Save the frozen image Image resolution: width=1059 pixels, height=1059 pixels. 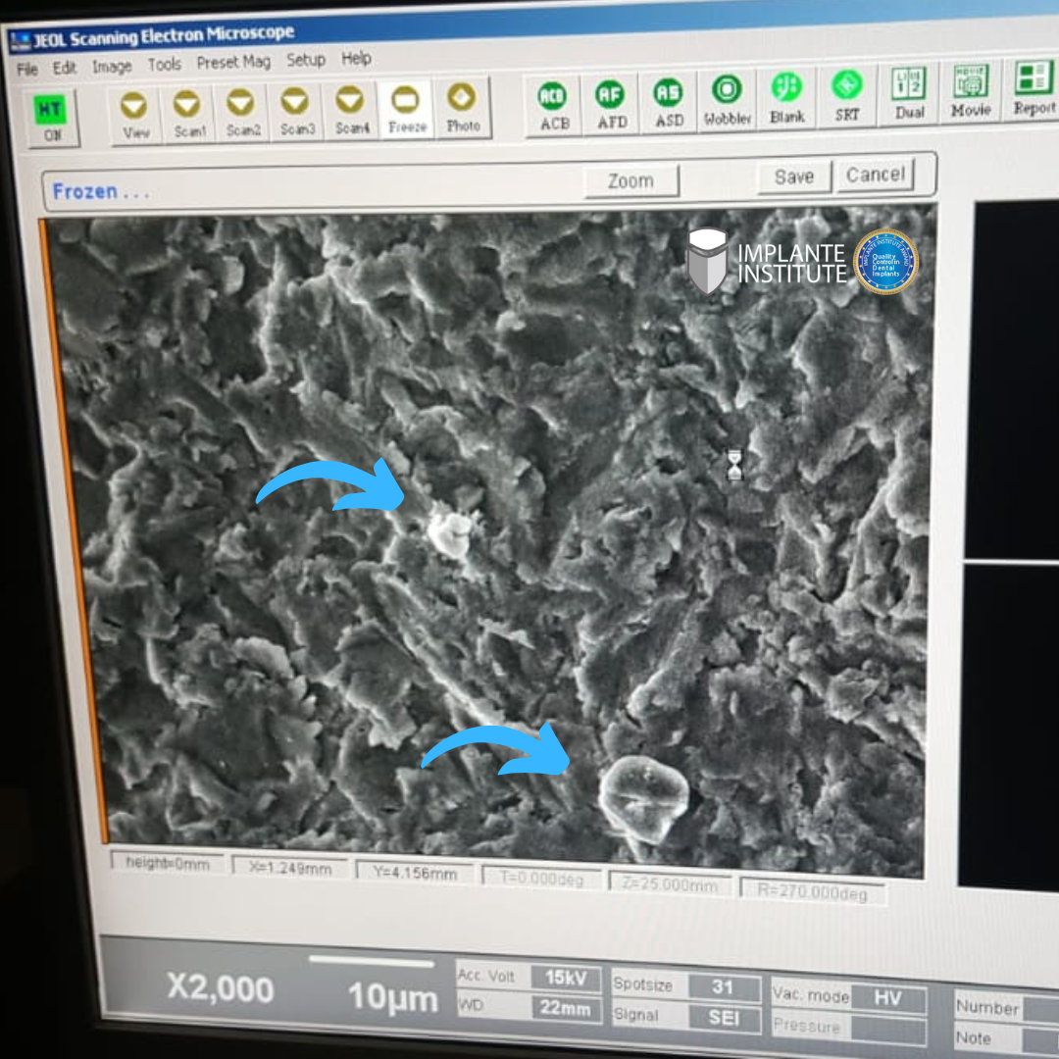(793, 176)
